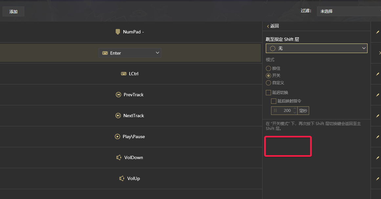Click the close X icon on Enter row
381x199 pixels.
pyautogui.click(x=379, y=53)
